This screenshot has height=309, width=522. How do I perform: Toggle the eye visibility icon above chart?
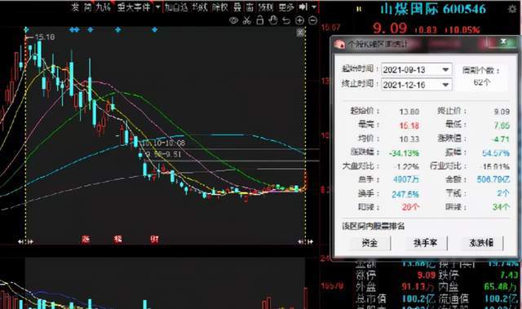(x=234, y=20)
